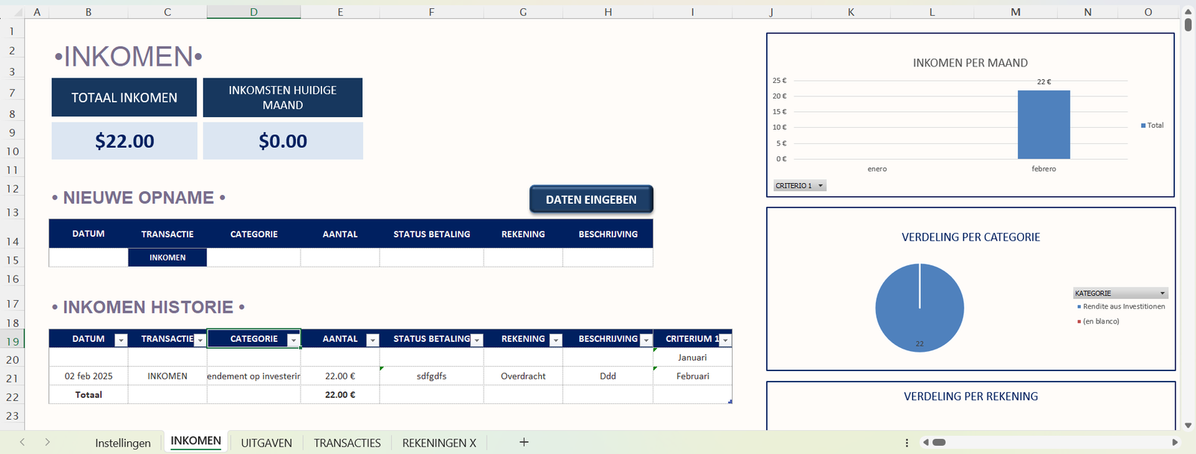
Task: Select the febrero bar in the chart
Action: coord(1044,125)
